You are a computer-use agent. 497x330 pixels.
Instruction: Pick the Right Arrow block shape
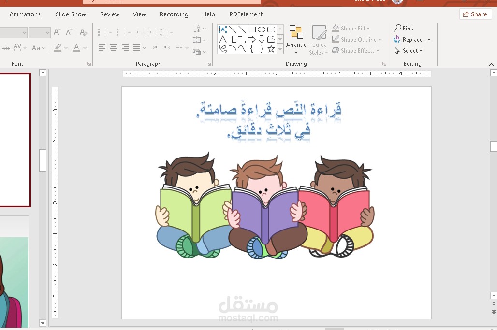[252, 39]
